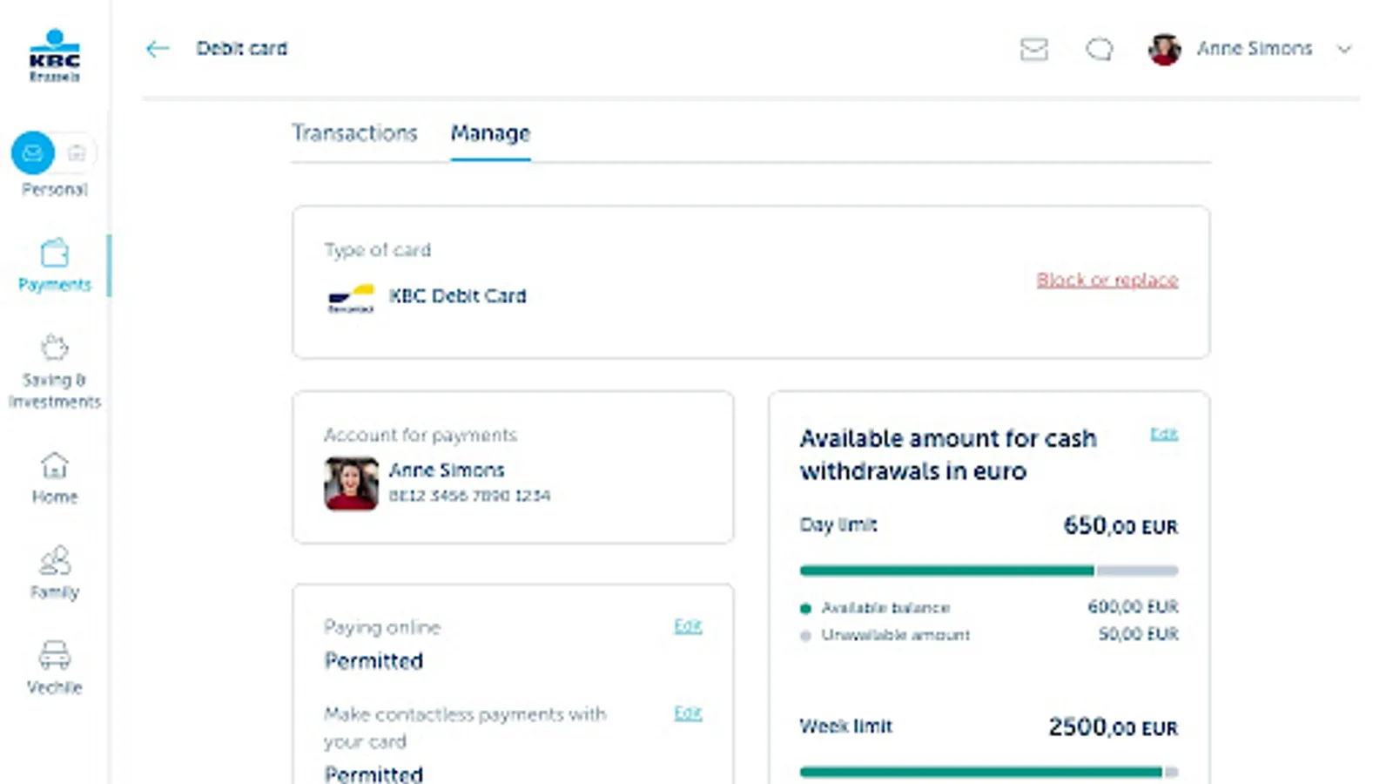Click the Block or replace link
This screenshot has height=784, width=1393.
point(1107,280)
